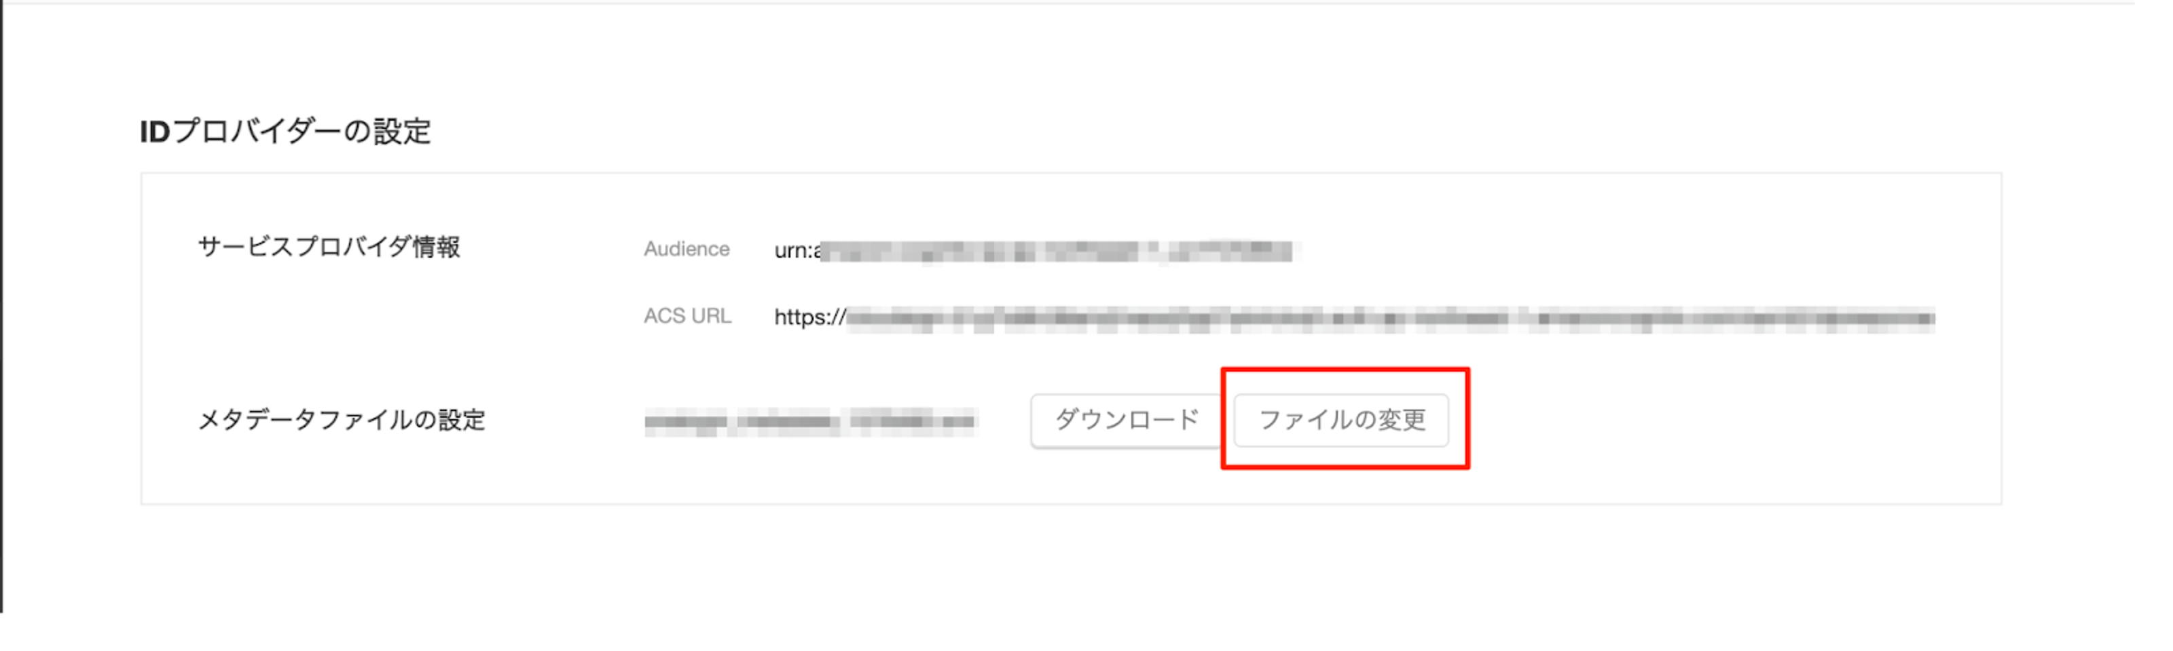Screen dimensions: 2173x651
Task: Click the ダウンロード button
Action: [x=1125, y=419]
